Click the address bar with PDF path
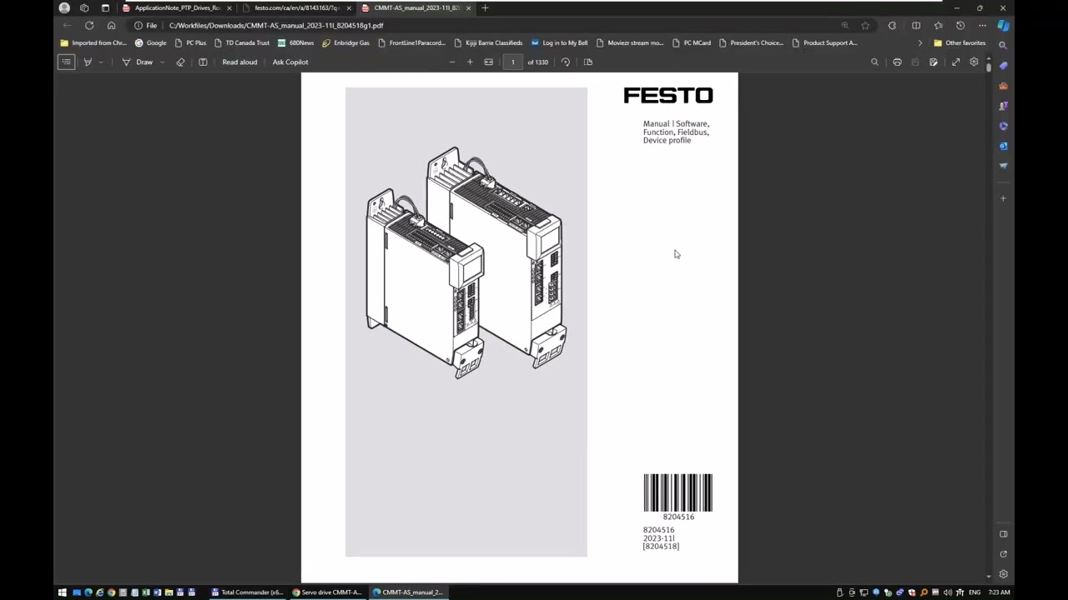The image size is (1068, 600). click(501, 25)
